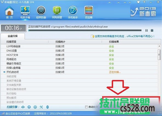Click the wrench tools scan engine icon
Screen dimensions: 162x116
[x=41, y=107]
